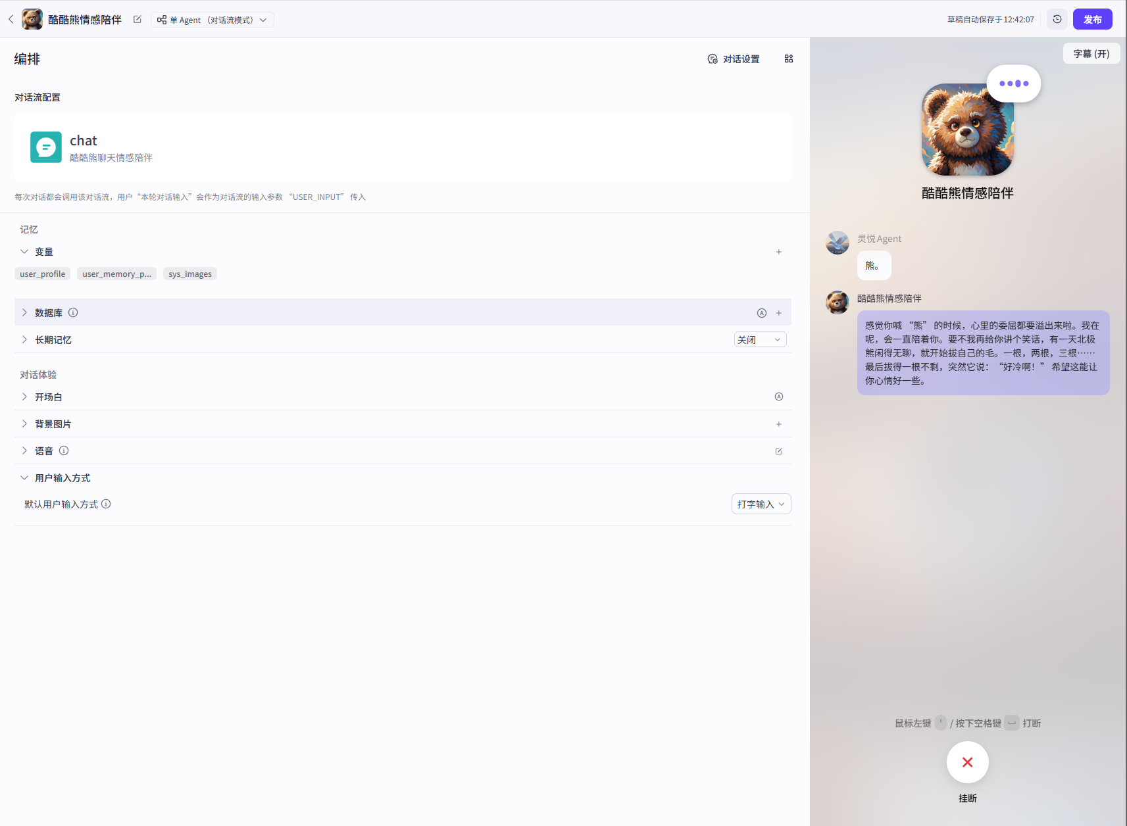This screenshot has height=826, width=1127.
Task: Click the bear avatar in the header
Action: click(x=32, y=20)
